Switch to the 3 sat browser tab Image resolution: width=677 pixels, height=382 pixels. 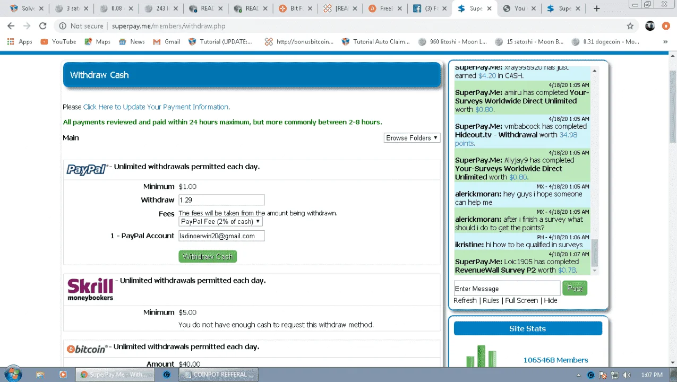click(x=71, y=8)
